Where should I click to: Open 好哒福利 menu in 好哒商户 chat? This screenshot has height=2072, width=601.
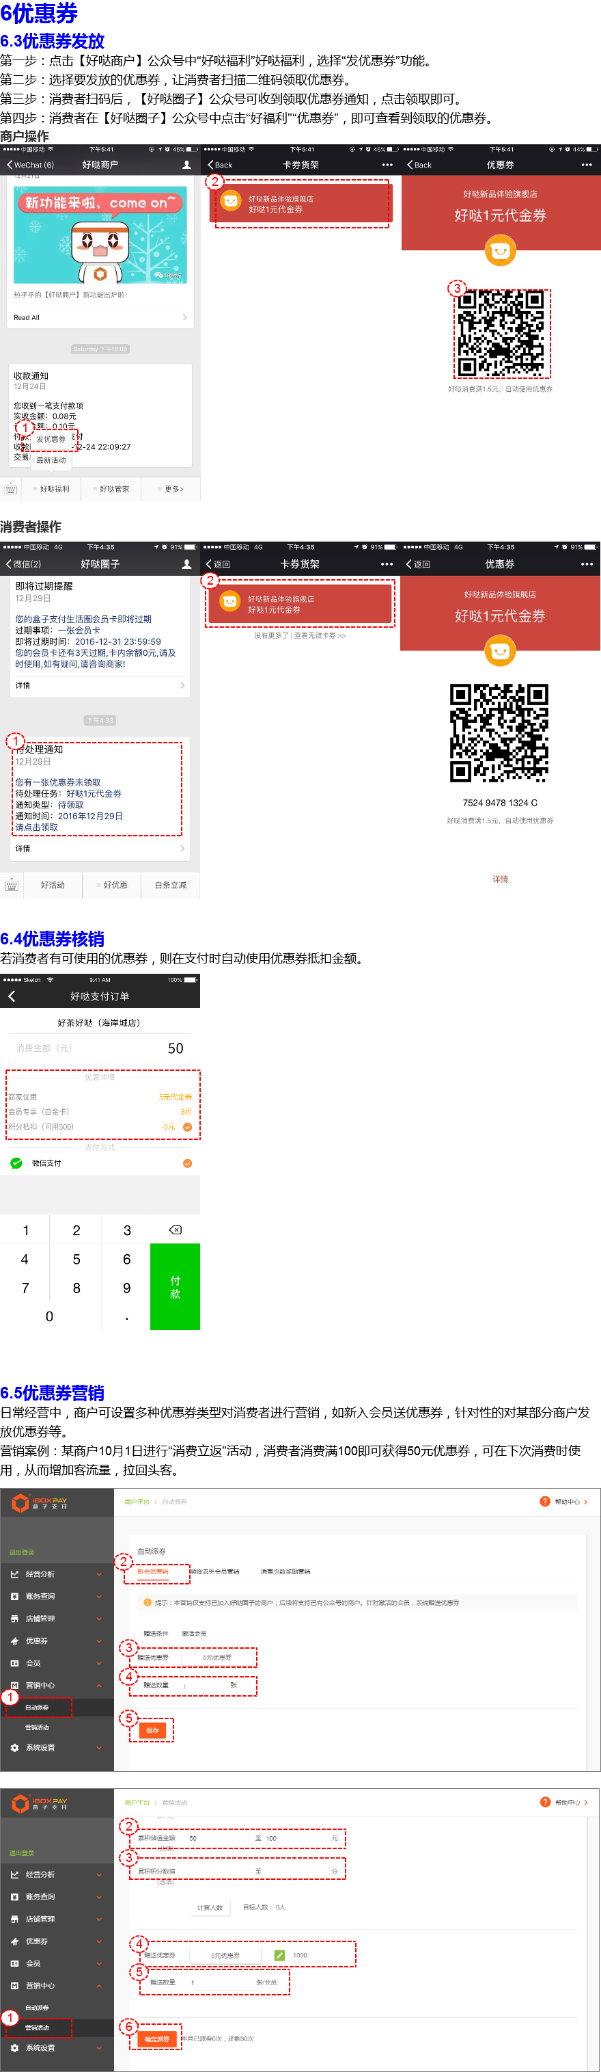[51, 489]
